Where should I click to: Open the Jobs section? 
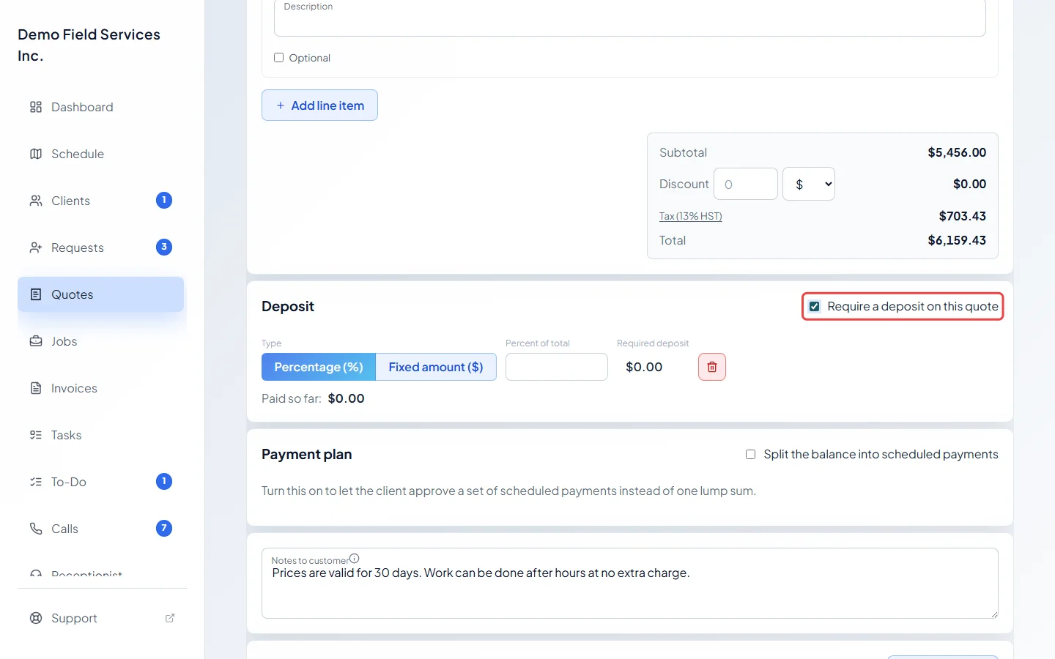click(x=101, y=341)
